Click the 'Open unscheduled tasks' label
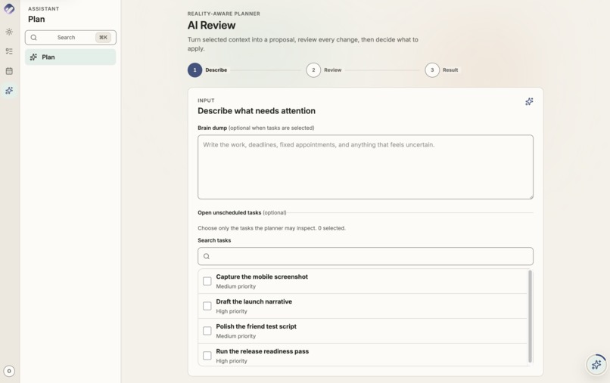610x383 pixels. pos(229,212)
